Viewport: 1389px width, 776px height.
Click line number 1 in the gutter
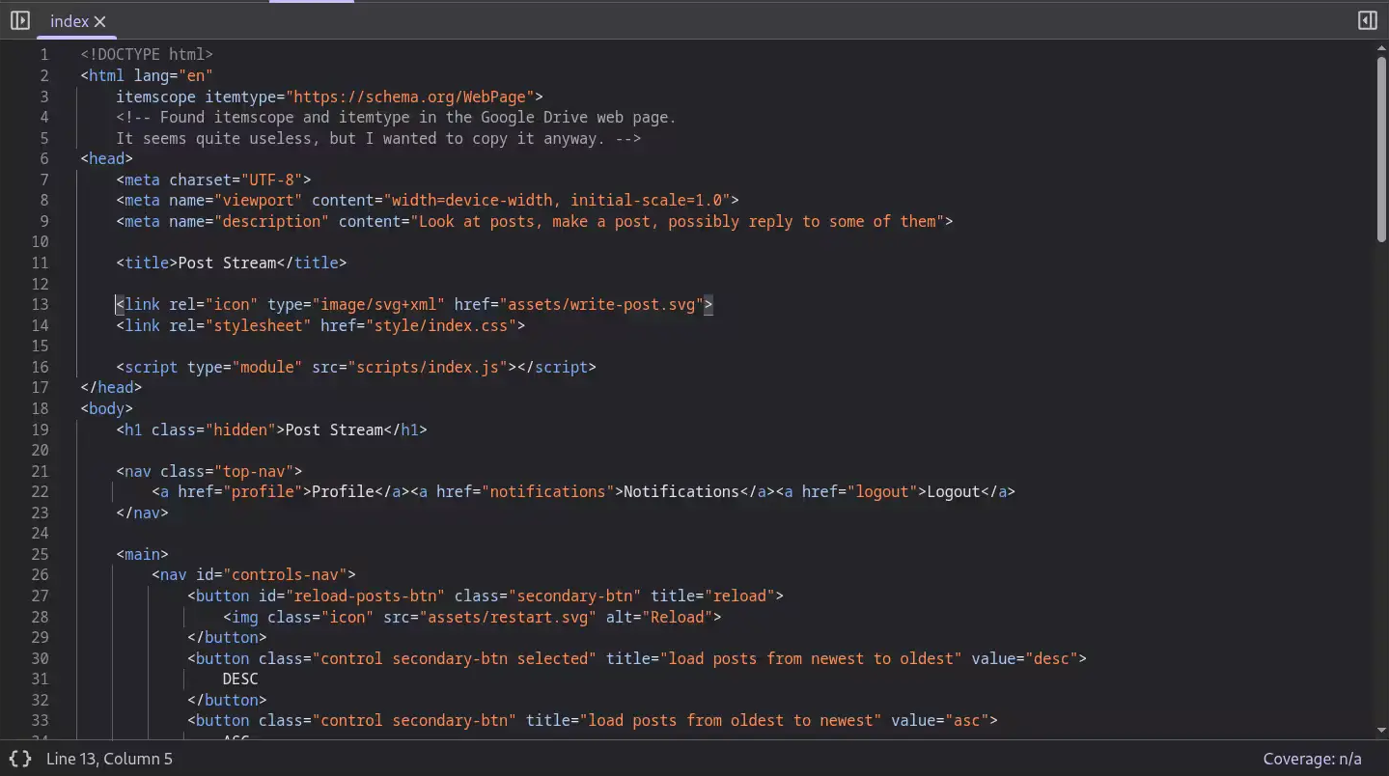click(43, 54)
